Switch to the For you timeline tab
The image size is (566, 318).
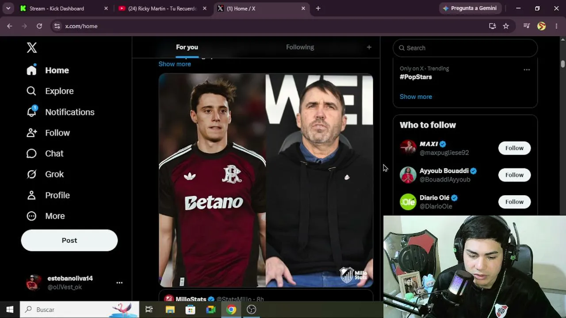click(187, 47)
